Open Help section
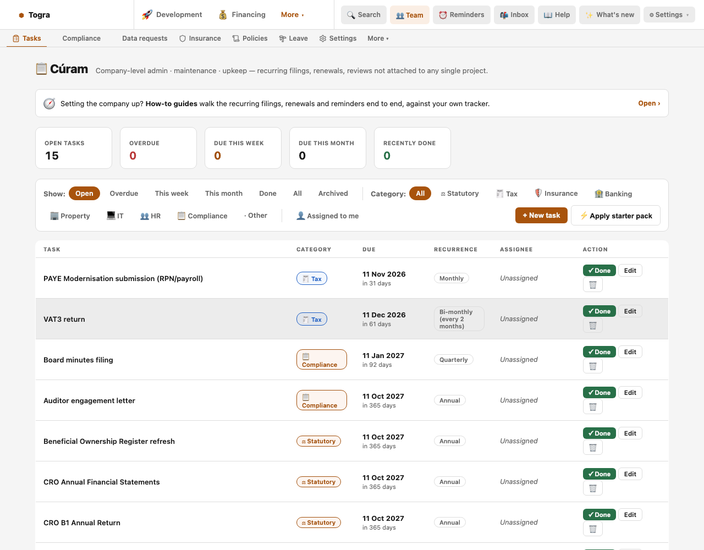This screenshot has height=550, width=704. pos(557,15)
